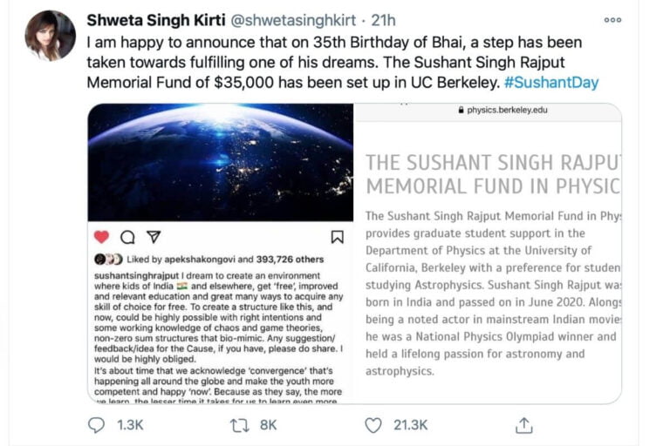Retweet this post with 8K retweets

coord(238,425)
